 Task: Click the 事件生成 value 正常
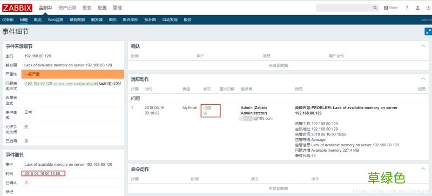(x=28, y=112)
